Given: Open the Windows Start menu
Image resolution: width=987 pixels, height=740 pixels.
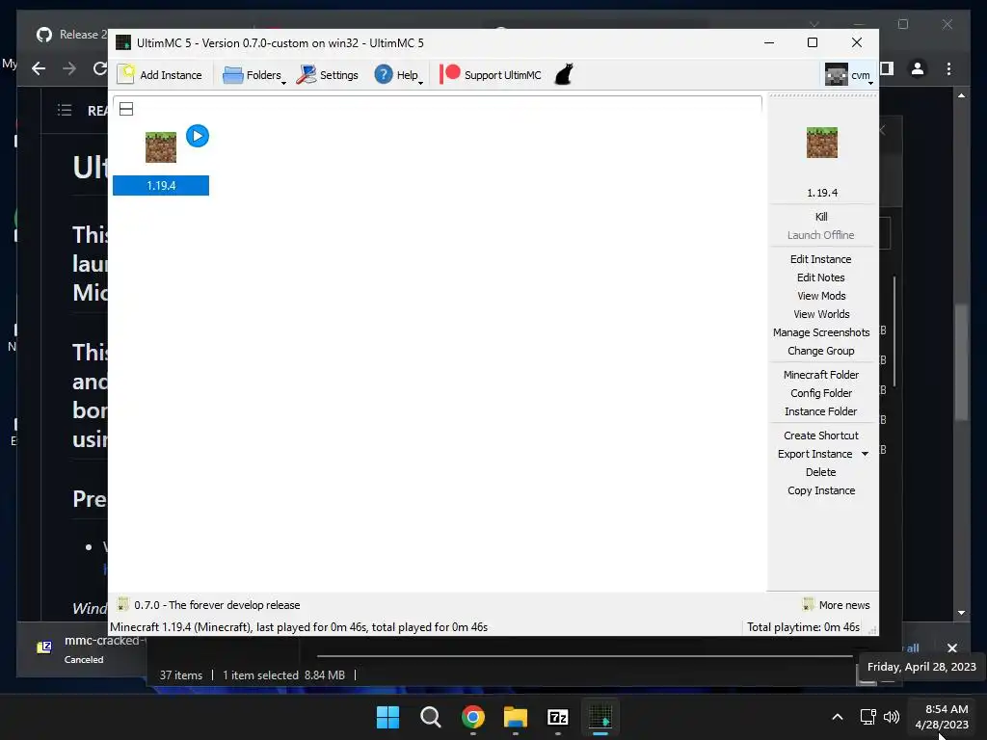Looking at the screenshot, I should pyautogui.click(x=387, y=717).
